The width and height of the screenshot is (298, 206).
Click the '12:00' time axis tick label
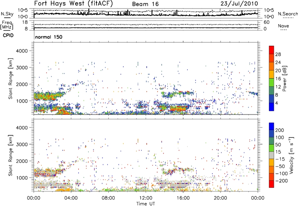click(146, 198)
